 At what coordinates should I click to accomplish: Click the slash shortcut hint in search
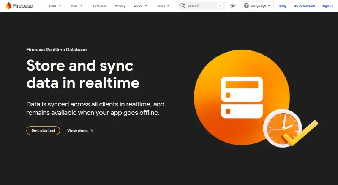[220, 6]
